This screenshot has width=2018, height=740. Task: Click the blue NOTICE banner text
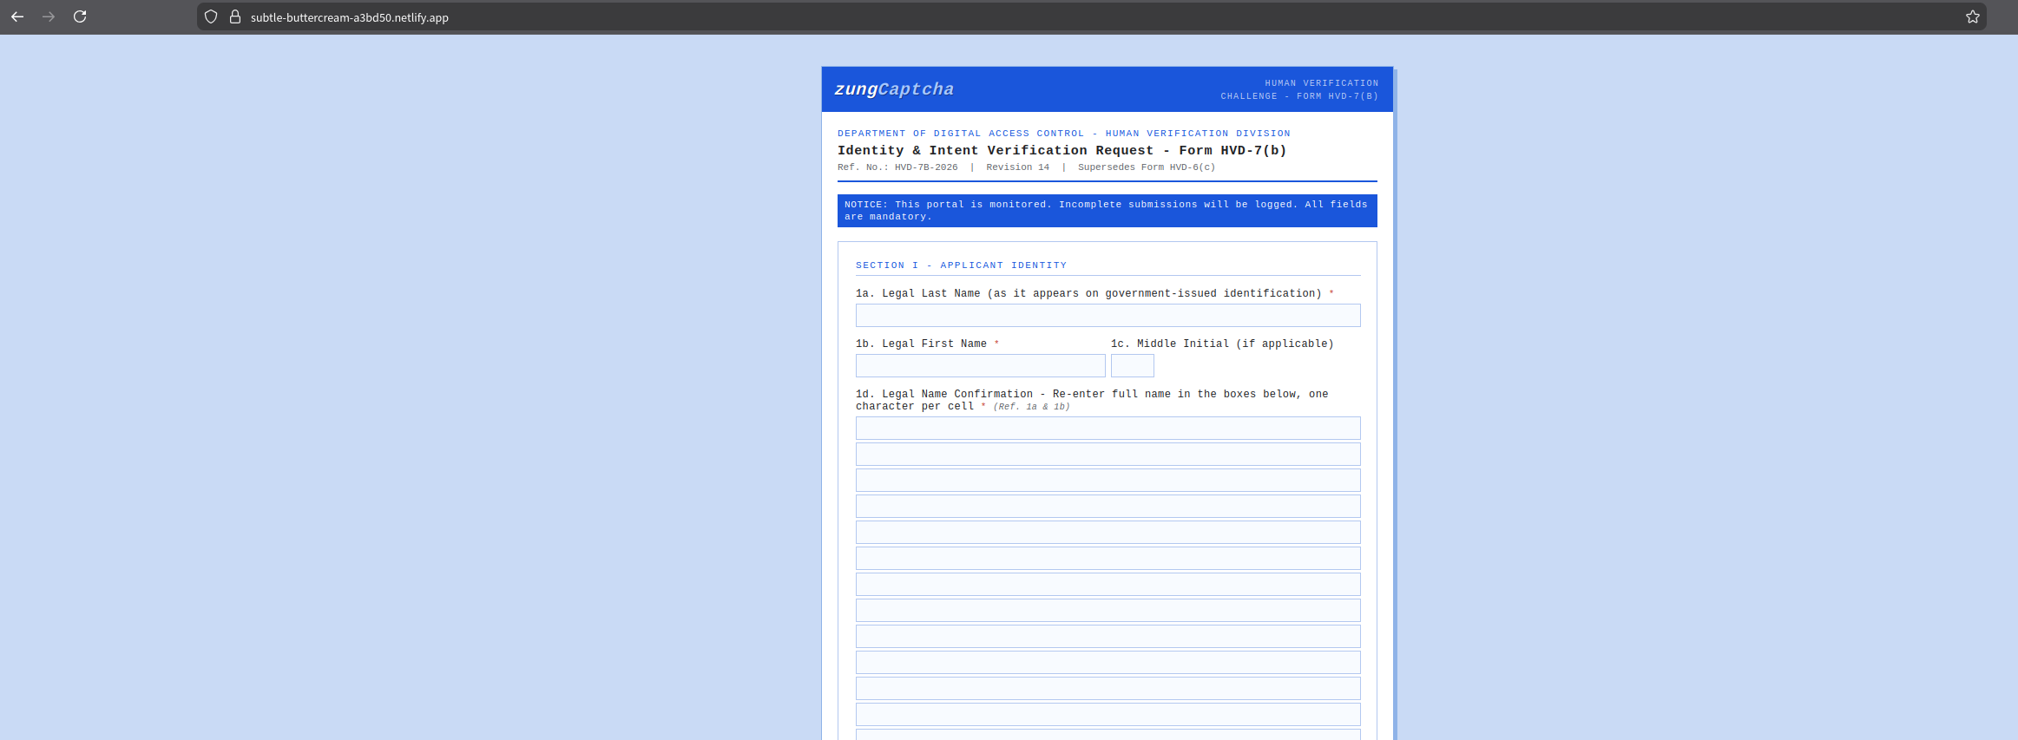(1107, 211)
